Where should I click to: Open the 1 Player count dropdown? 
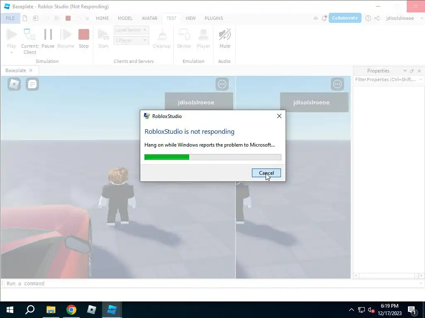tap(131, 40)
